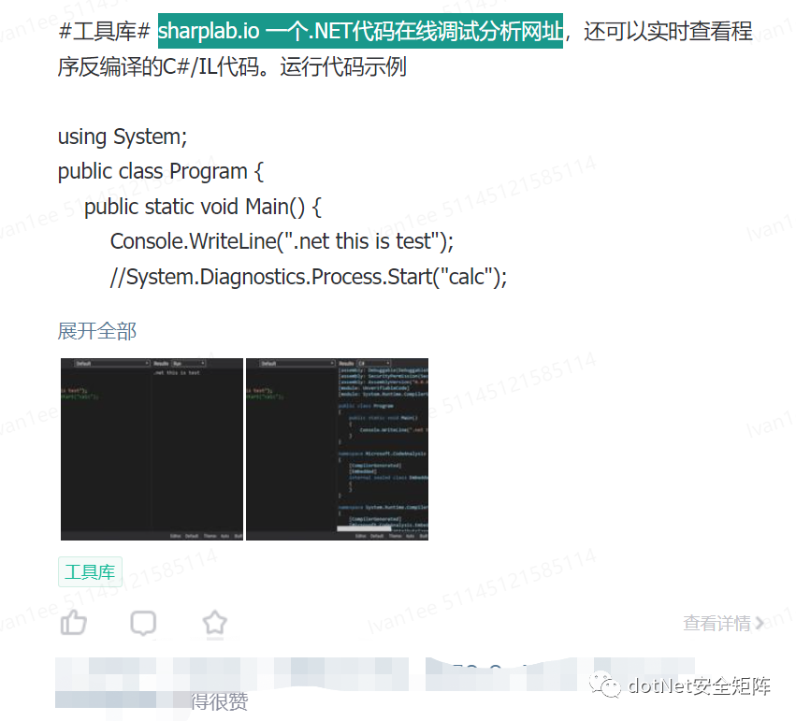
Task: Expand full post via 展开全部
Action: (x=97, y=331)
